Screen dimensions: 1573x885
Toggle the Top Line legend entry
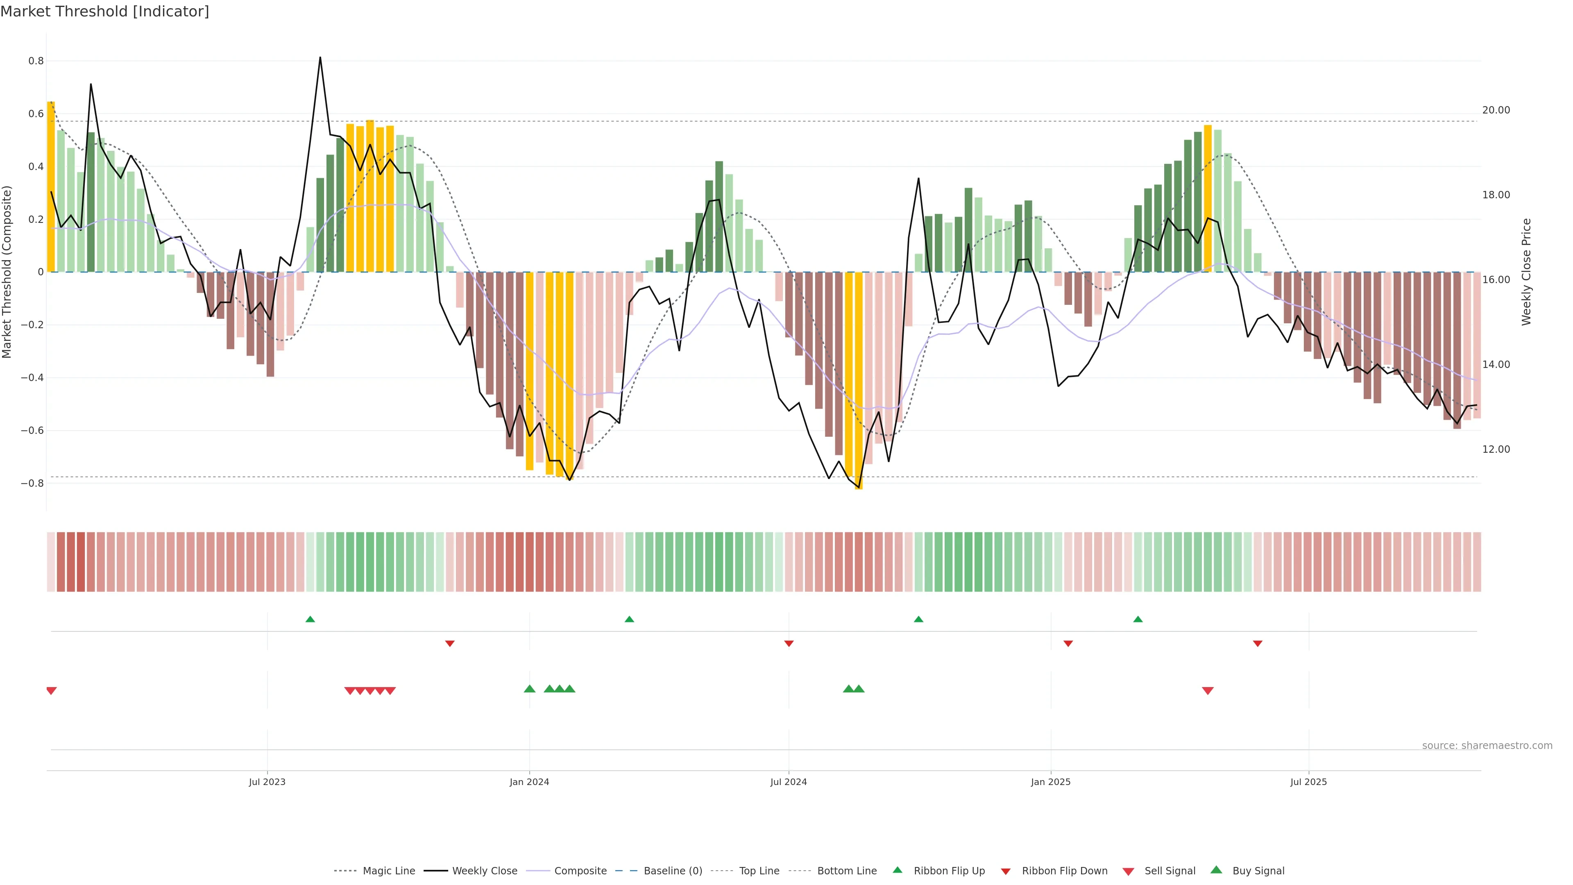pyautogui.click(x=759, y=871)
